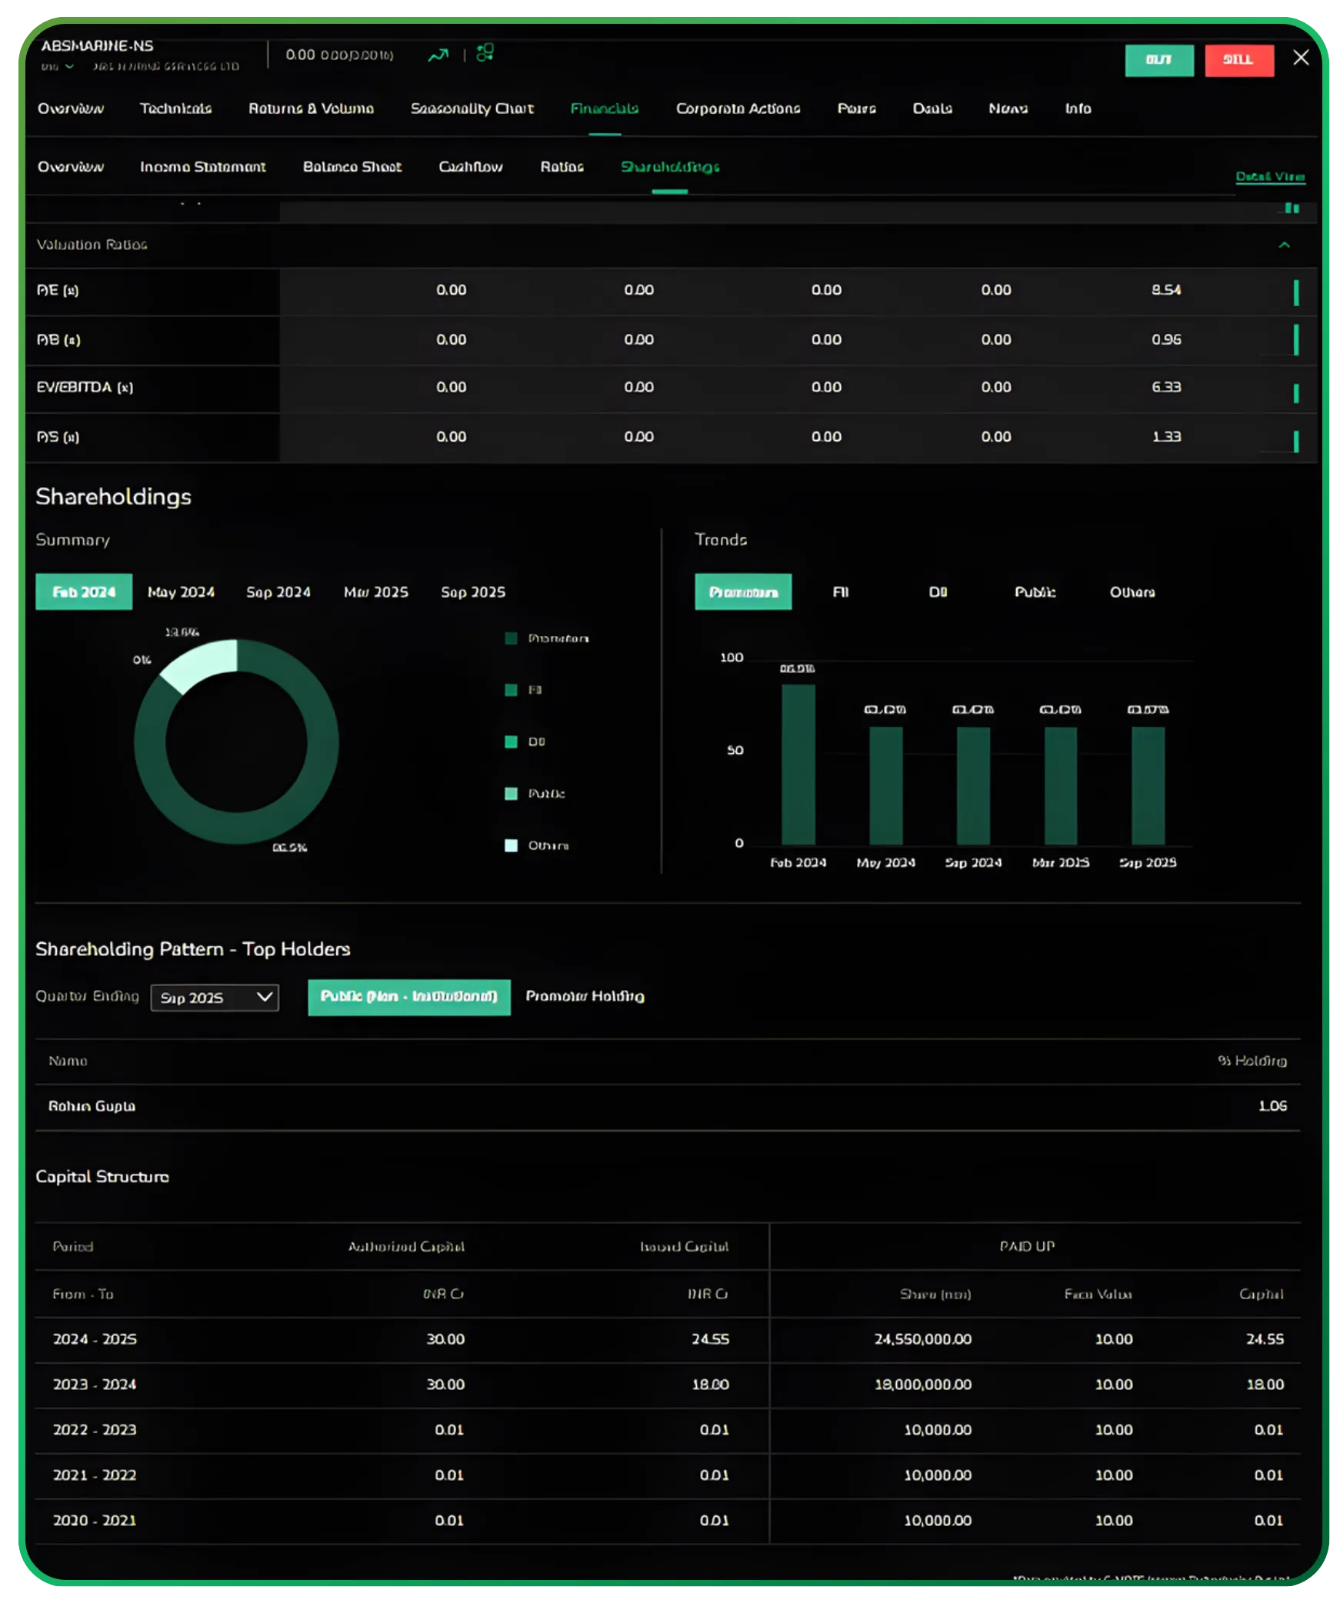1340x1613 pixels.
Task: Click the bar chart icon above the Valuation Ratios table
Action: [1291, 206]
